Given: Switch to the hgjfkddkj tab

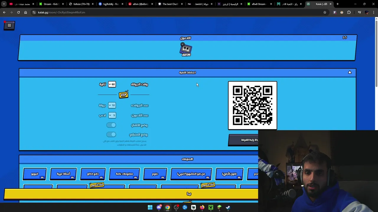Looking at the screenshot, I should click(x=111, y=4).
